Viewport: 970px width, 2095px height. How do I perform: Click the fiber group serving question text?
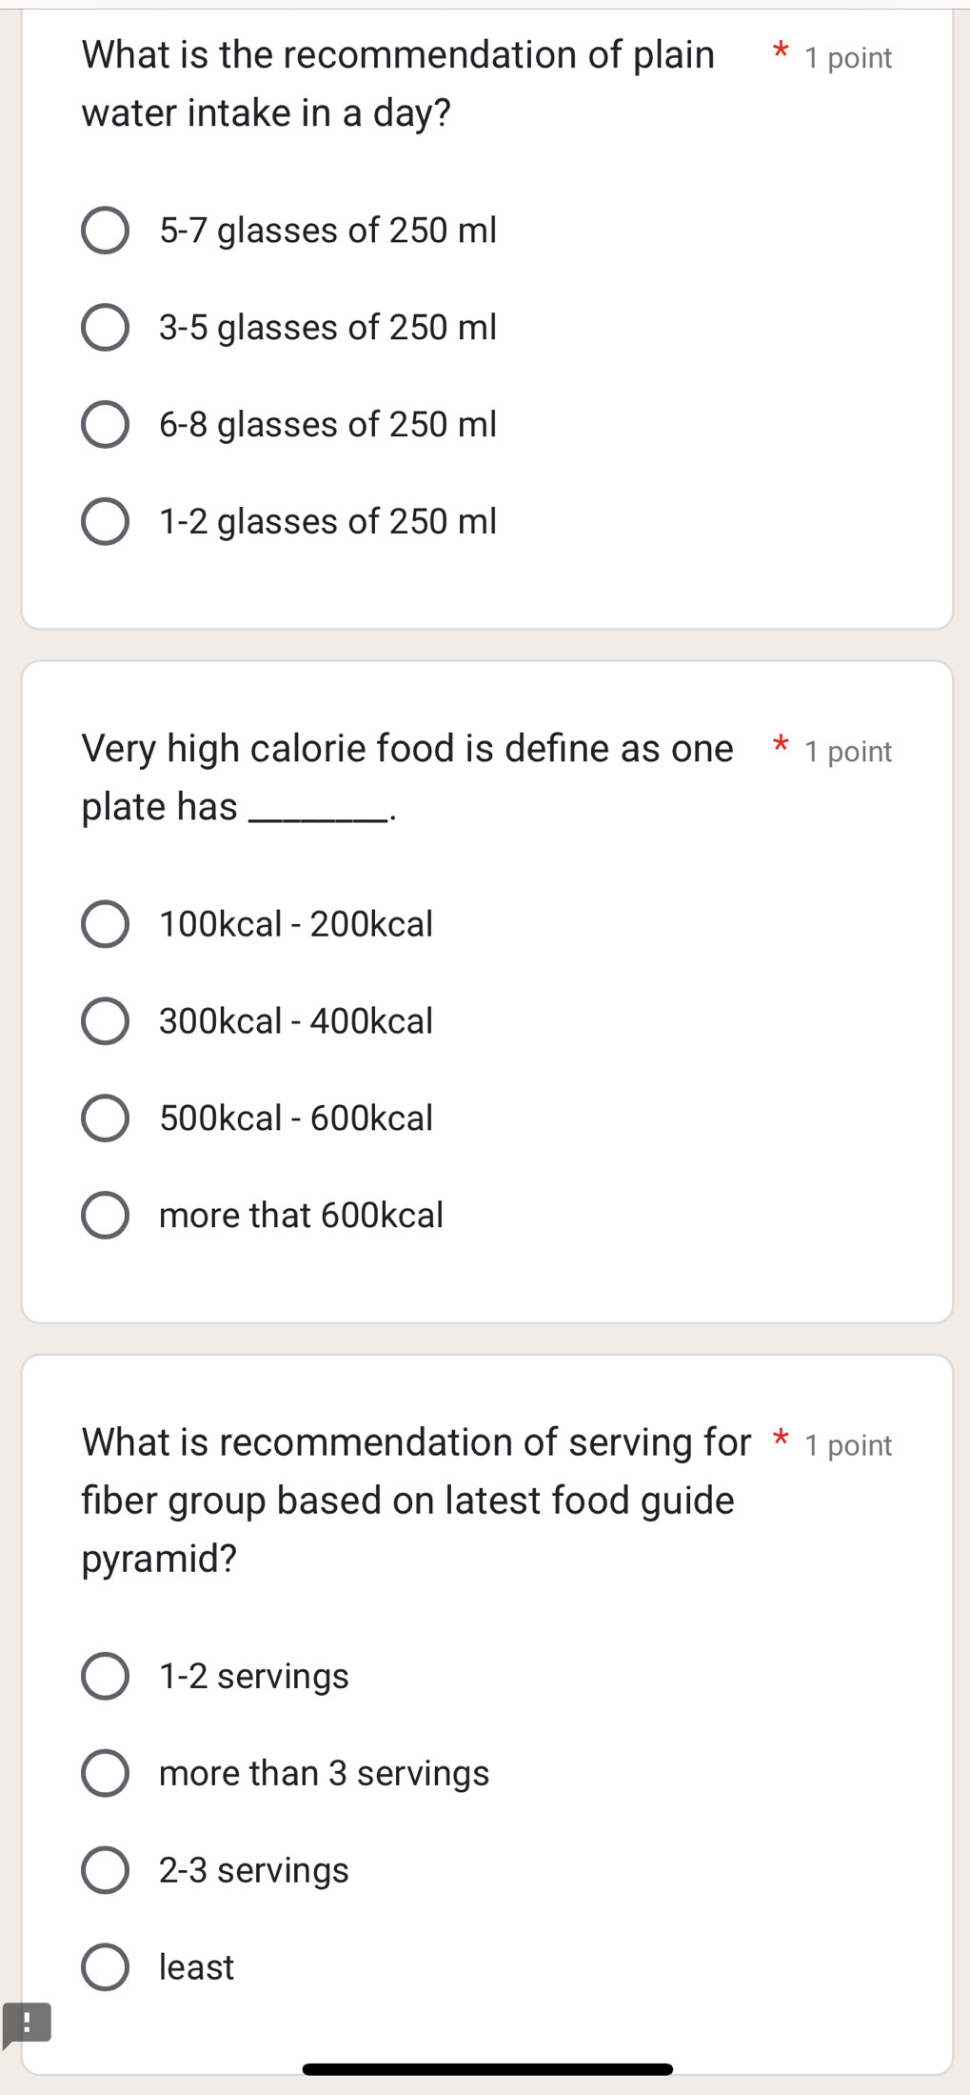pos(415,1500)
